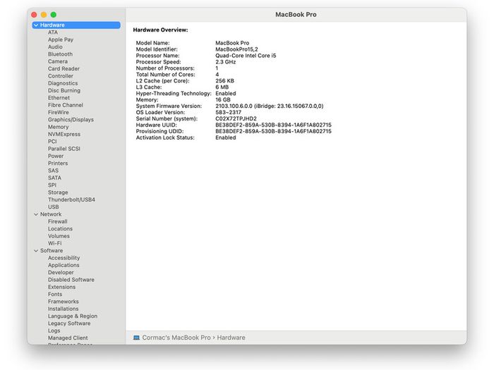
Task: Show Power information
Action: [x=56, y=156]
